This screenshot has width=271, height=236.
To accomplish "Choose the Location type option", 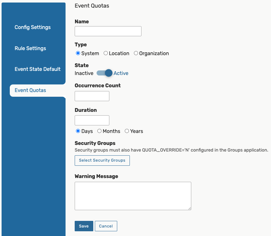I will click(x=106, y=53).
